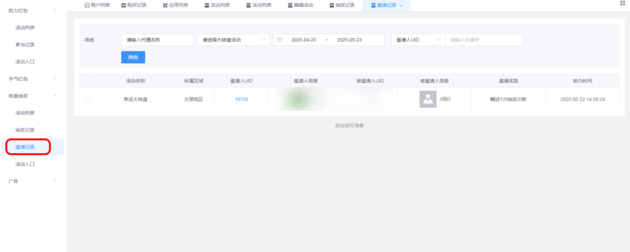Image resolution: width=630 pixels, height=252 pixels.
Task: Click the card icon on 购买记录 tab
Action: click(x=124, y=6)
